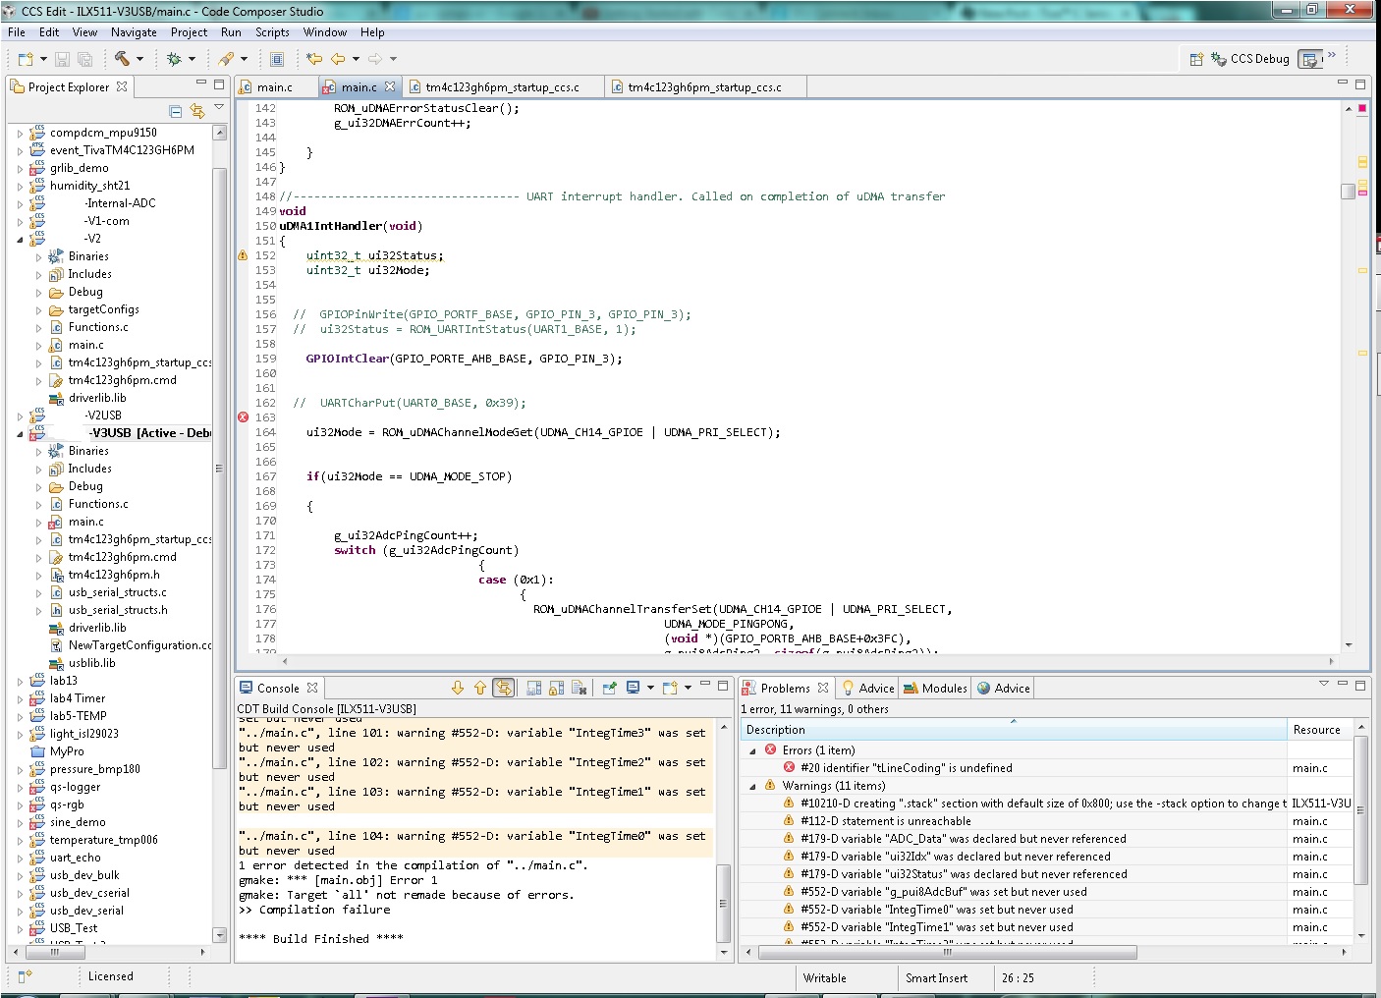This screenshot has height=998, width=1381.
Task: Open the Debug bug dropdown arrow
Action: click(x=192, y=59)
